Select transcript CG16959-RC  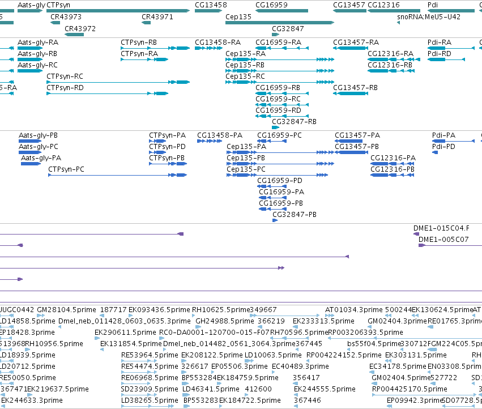278,99
